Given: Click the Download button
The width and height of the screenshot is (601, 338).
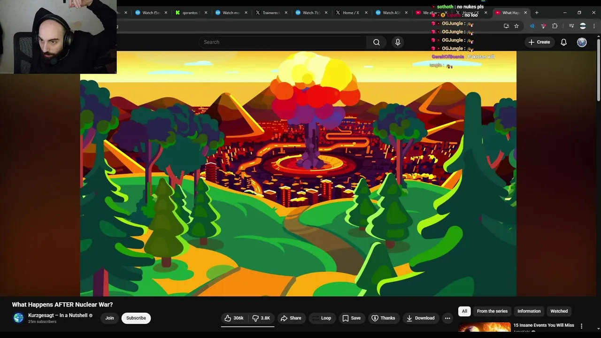Looking at the screenshot, I should coord(420,318).
